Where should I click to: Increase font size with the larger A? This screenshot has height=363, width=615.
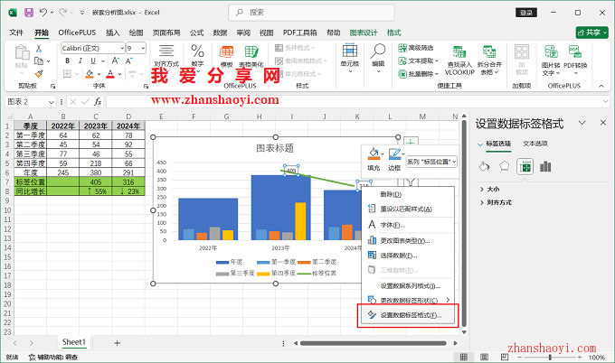116,60
